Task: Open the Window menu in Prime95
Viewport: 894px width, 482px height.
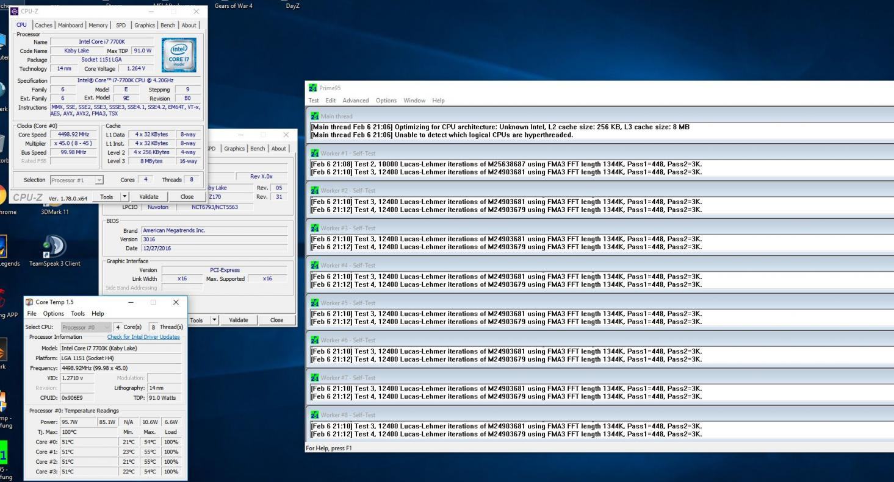Action: (x=414, y=101)
